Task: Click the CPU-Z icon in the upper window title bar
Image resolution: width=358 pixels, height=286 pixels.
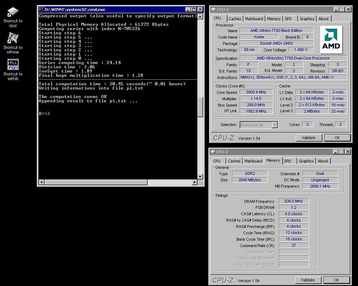Action: tap(213, 9)
